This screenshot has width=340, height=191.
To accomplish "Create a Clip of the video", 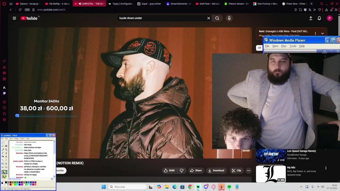I will [236, 171].
